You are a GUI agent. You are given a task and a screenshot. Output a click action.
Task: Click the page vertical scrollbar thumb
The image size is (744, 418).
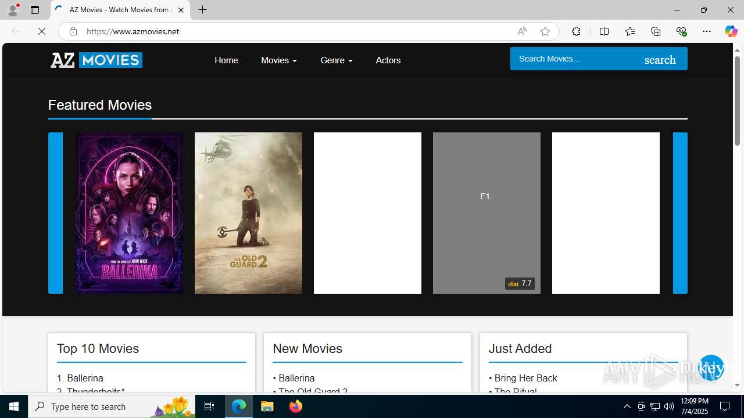tap(737, 100)
